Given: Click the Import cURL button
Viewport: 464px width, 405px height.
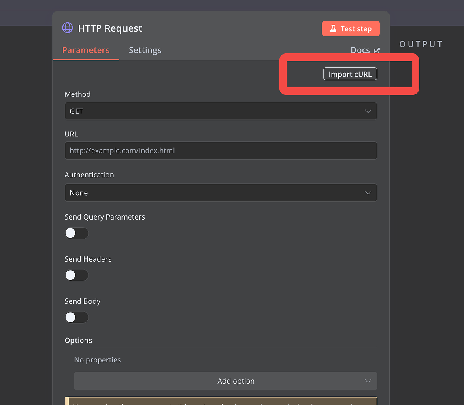Looking at the screenshot, I should (x=350, y=74).
